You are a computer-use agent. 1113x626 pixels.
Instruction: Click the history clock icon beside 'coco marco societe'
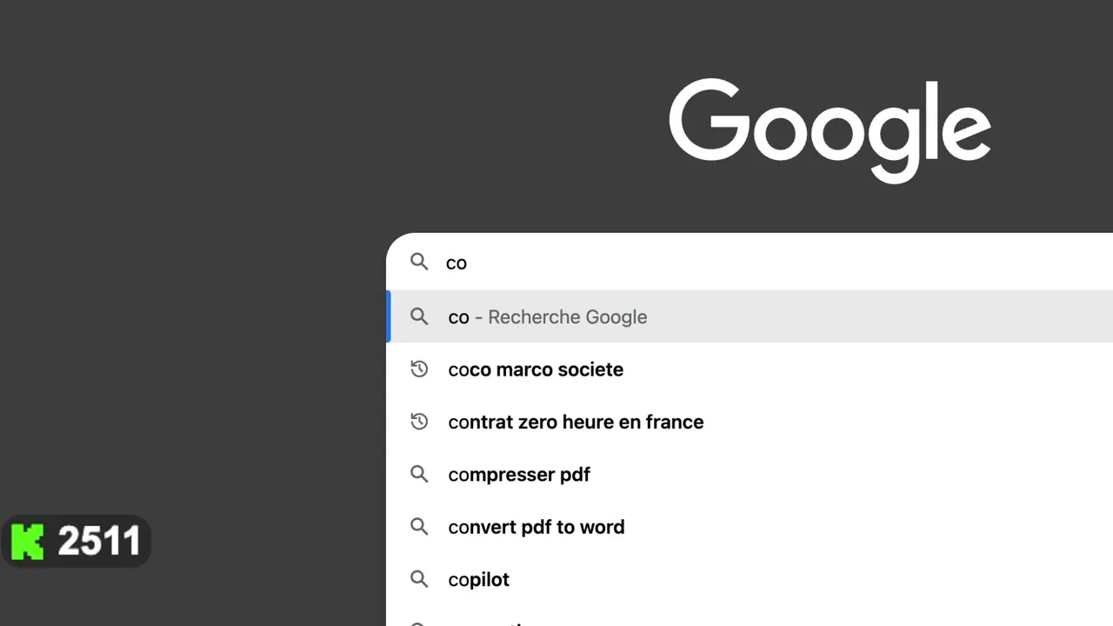[419, 370]
